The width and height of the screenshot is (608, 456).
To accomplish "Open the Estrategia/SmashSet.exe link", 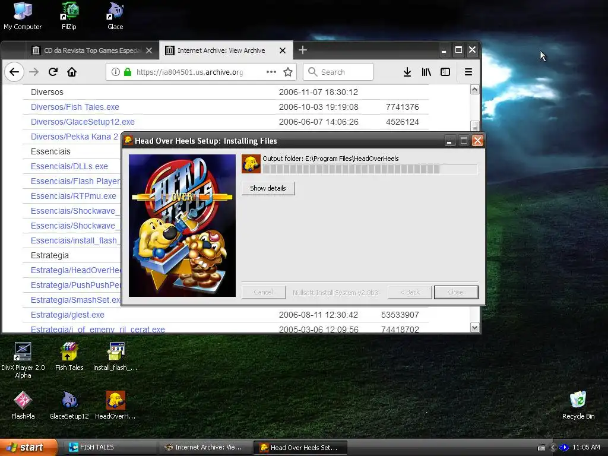I will (x=75, y=300).
